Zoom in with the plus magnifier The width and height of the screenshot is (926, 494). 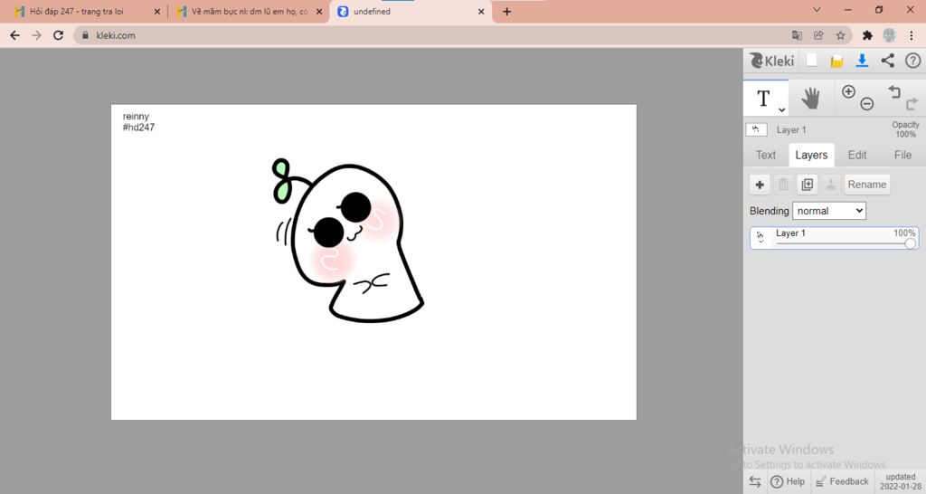pos(848,91)
